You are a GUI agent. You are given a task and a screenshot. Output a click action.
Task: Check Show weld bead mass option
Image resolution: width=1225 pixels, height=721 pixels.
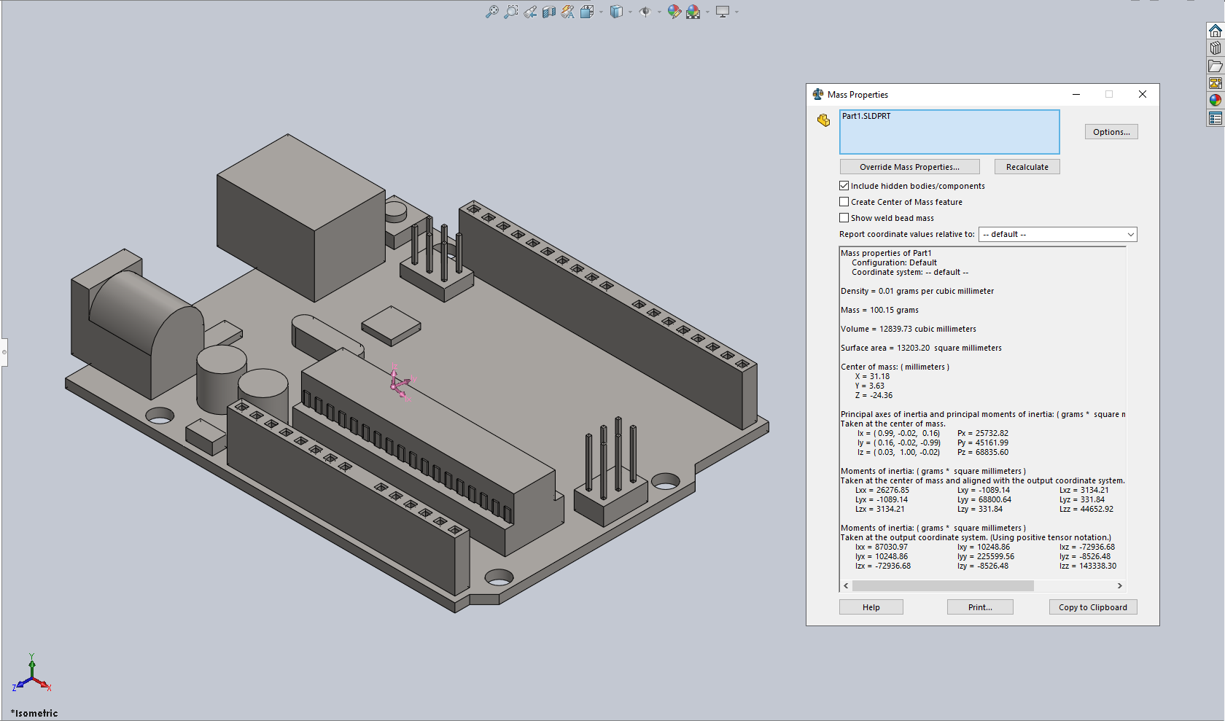844,218
